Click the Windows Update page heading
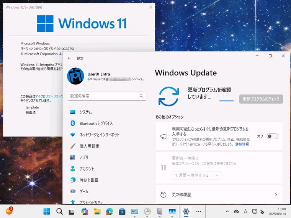Viewport: 291px width, 218px height. pos(186,73)
